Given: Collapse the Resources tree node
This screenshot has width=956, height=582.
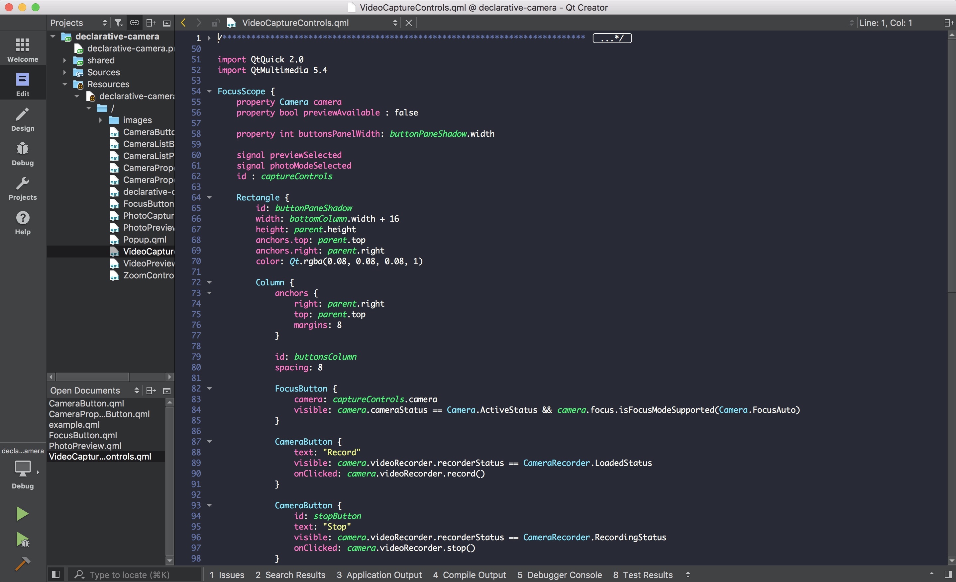Looking at the screenshot, I should [65, 84].
